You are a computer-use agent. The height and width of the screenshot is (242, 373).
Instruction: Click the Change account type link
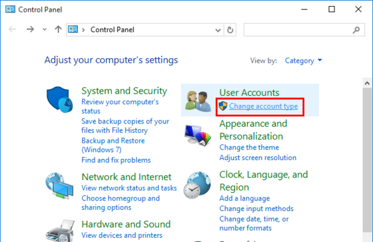[x=264, y=106]
